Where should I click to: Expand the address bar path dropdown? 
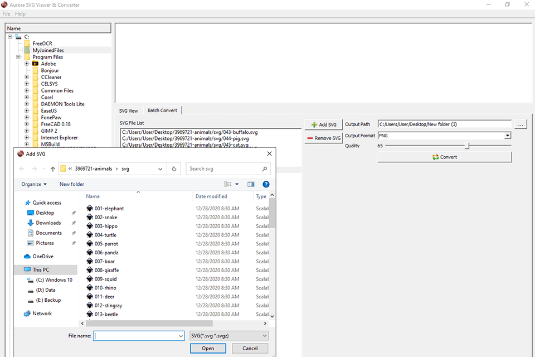(160, 169)
